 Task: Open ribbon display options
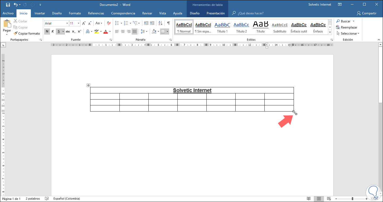pos(340,5)
